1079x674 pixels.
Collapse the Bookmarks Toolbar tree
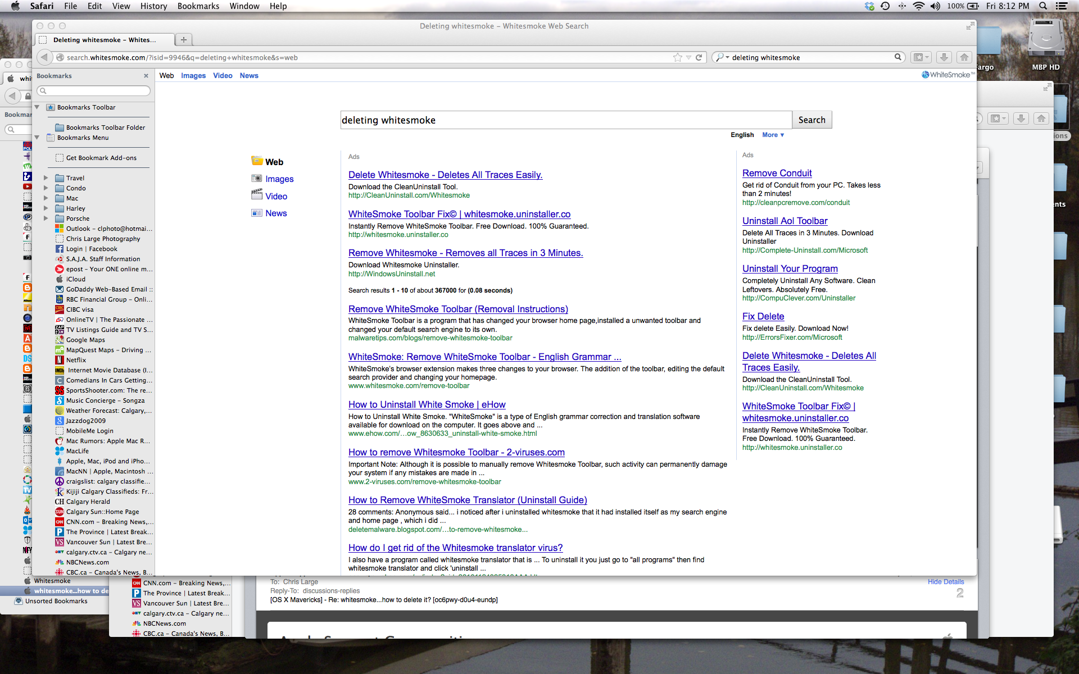click(x=37, y=107)
